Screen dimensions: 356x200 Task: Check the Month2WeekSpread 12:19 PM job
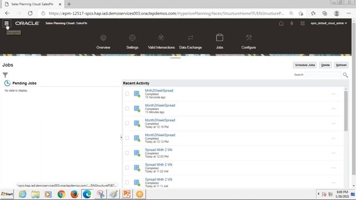coord(127,123)
